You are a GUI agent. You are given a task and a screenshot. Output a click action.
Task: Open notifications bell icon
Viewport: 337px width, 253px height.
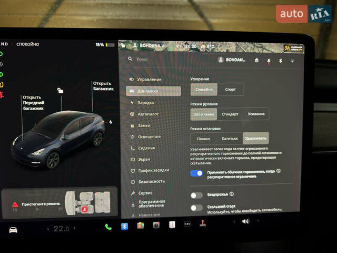[269, 61]
